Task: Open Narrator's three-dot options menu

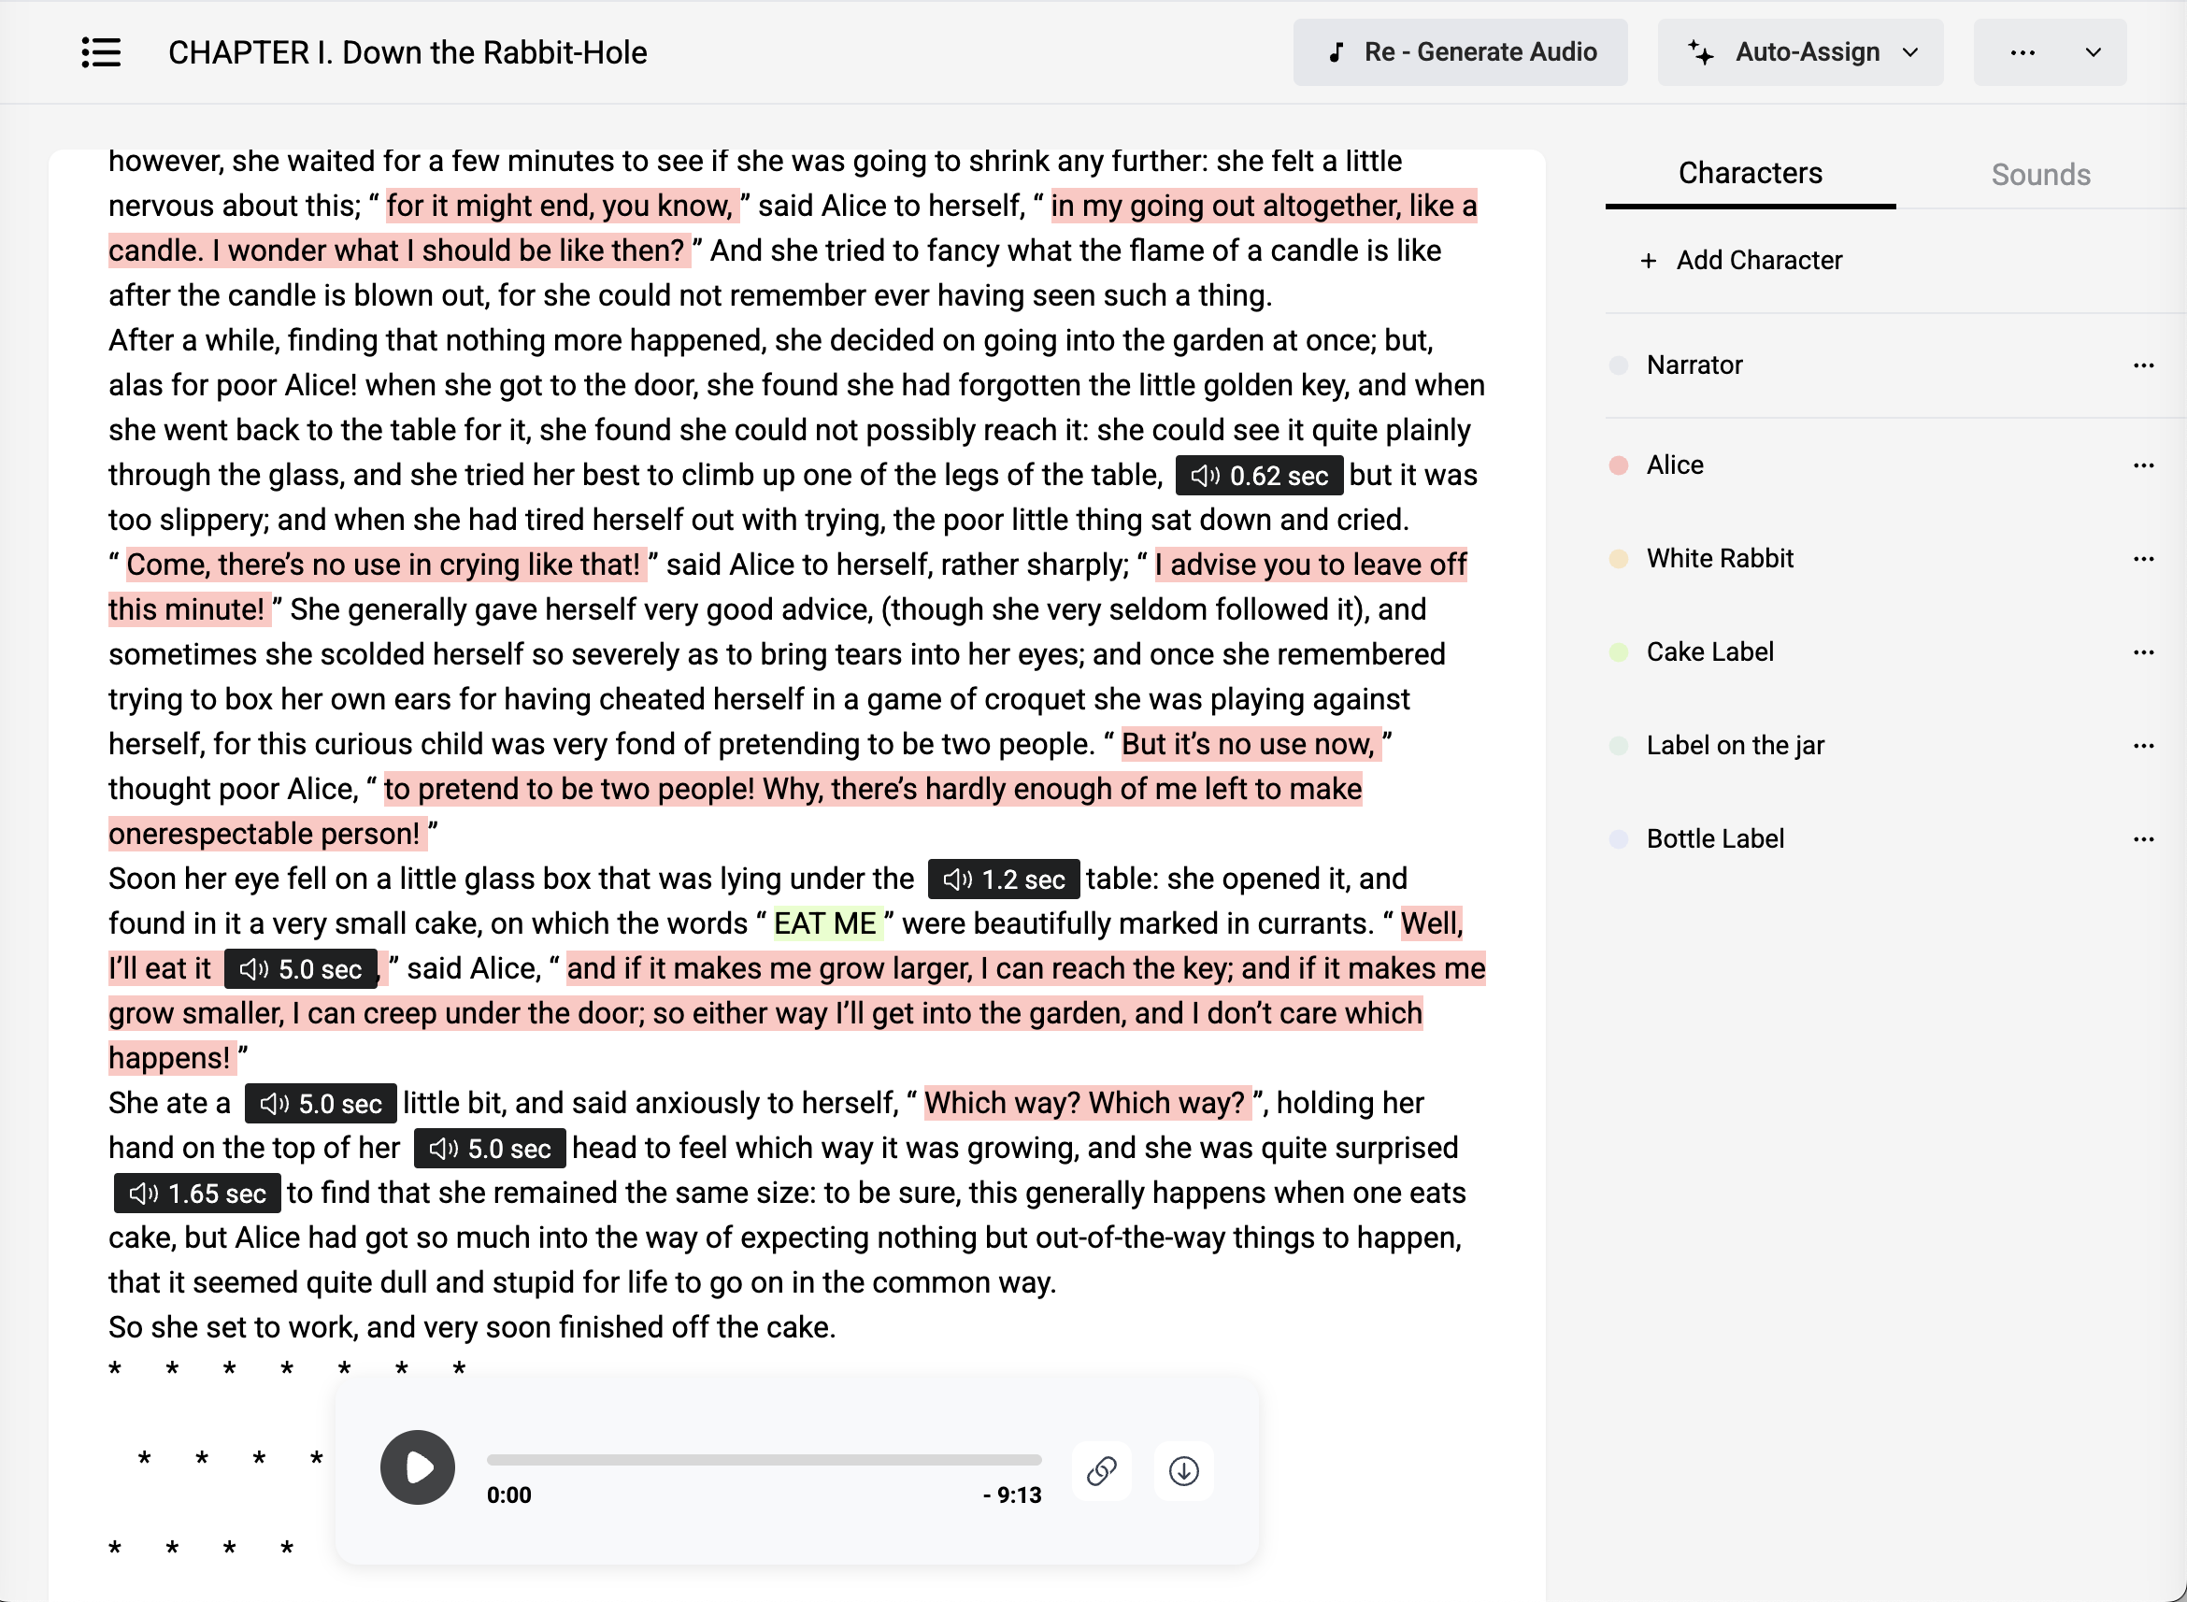Action: tap(2143, 365)
